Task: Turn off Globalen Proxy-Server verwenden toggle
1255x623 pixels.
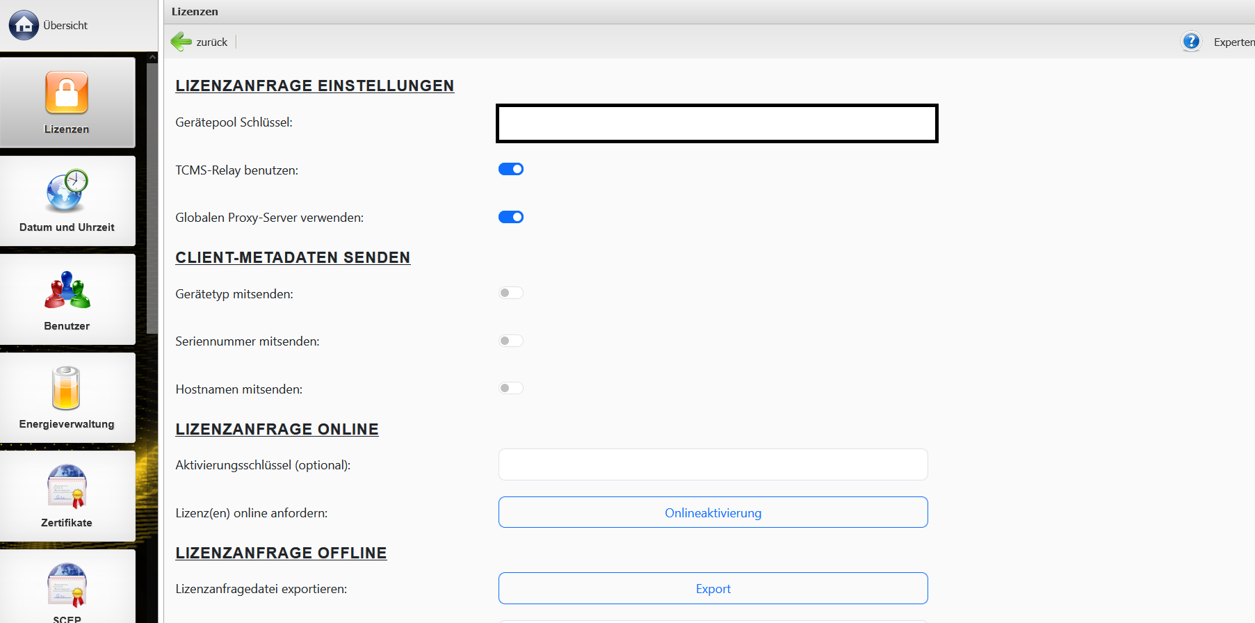Action: click(511, 217)
